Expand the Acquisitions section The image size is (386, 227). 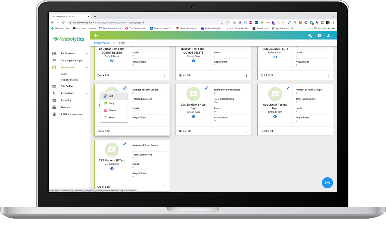pos(87,93)
